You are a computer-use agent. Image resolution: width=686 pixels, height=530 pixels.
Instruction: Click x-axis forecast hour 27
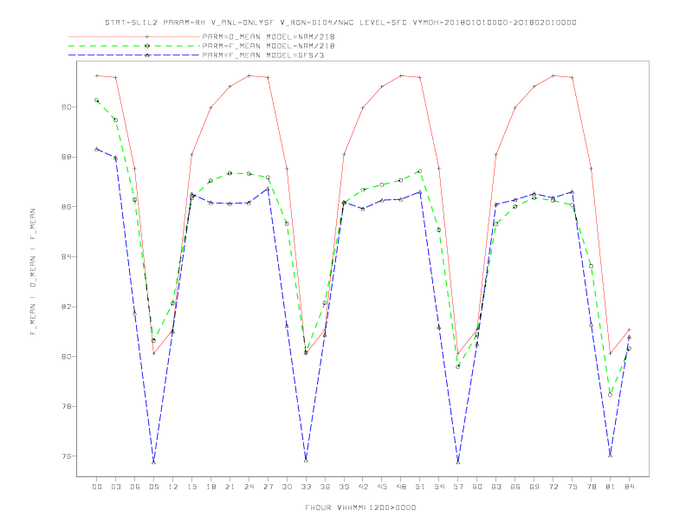(x=268, y=487)
